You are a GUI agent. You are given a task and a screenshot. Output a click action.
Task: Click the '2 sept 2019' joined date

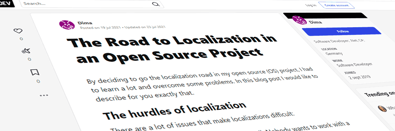[x=359, y=78]
